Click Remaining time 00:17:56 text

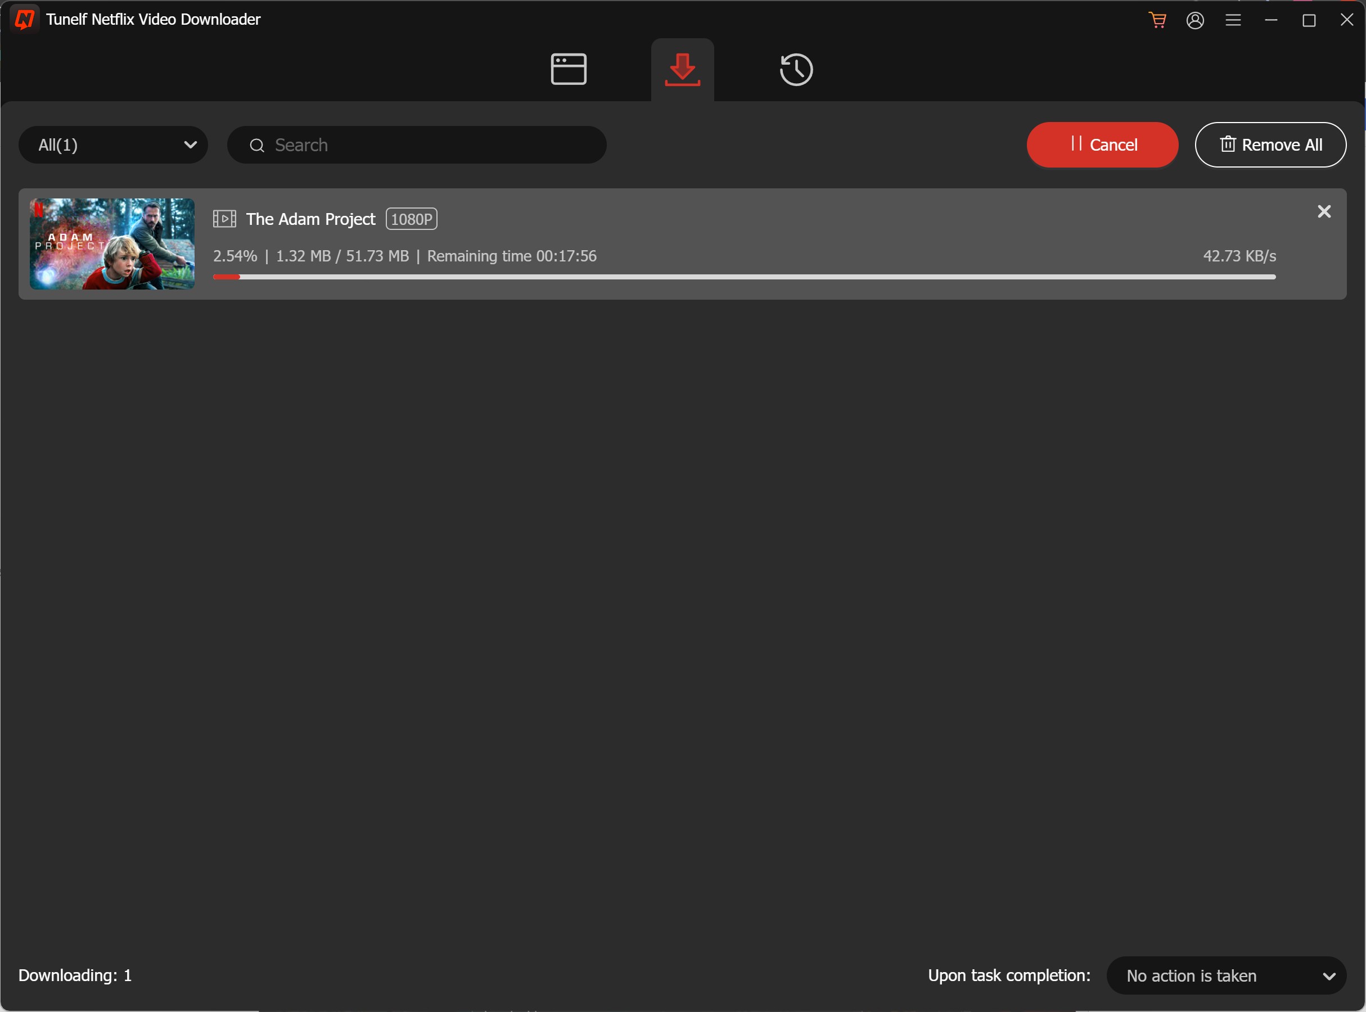[512, 256]
